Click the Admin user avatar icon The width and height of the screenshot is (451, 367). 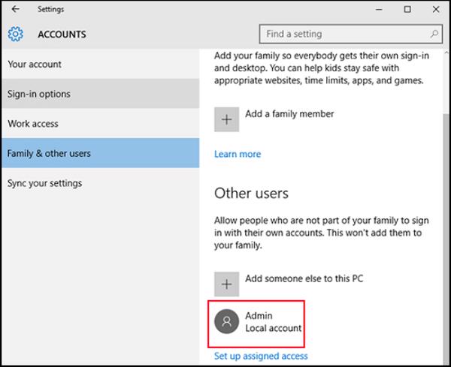coord(227,322)
